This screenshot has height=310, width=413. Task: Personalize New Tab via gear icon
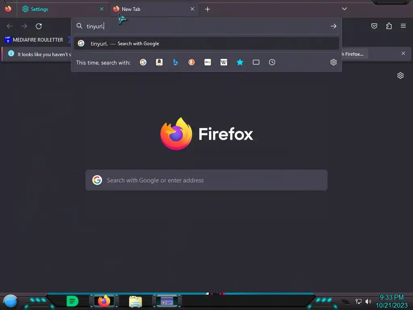[x=400, y=75]
